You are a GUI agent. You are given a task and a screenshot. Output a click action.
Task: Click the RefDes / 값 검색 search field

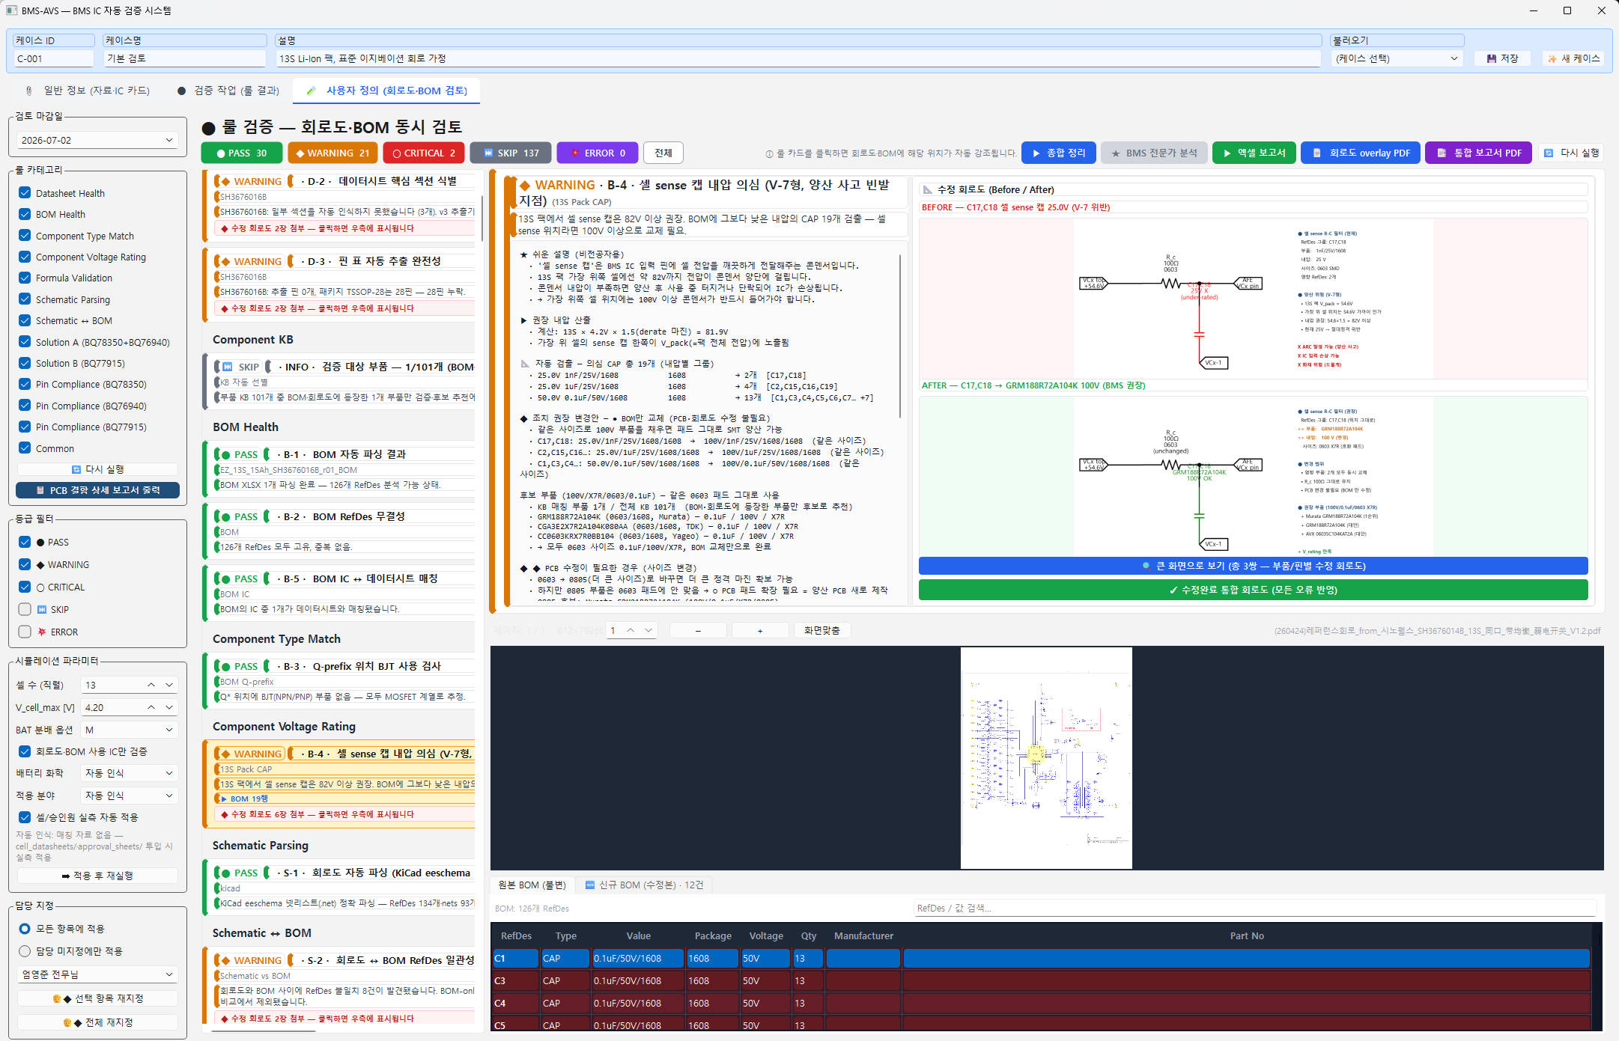pos(1254,909)
